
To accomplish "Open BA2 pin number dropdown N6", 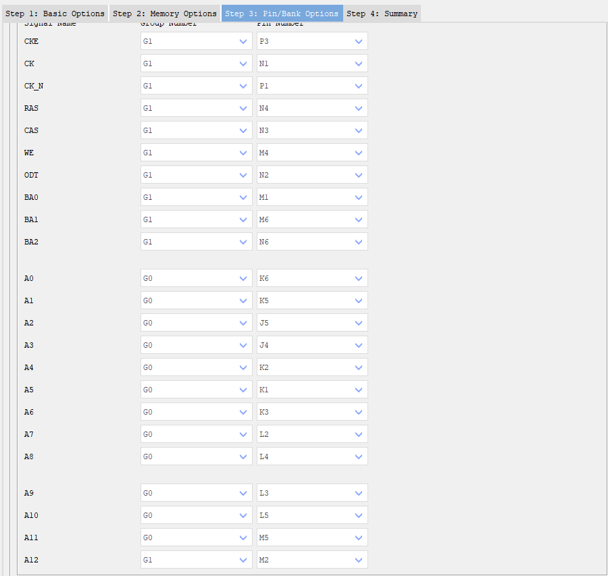I will [312, 242].
